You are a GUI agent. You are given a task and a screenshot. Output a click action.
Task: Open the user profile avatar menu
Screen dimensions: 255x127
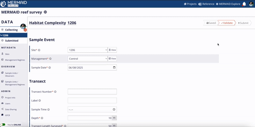251,4
